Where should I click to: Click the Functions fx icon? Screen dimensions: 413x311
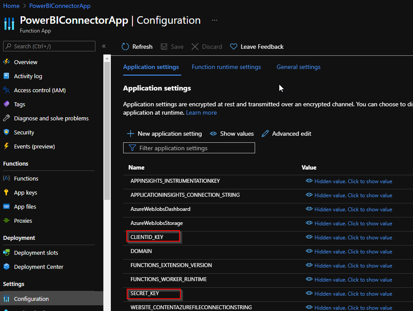(x=6, y=178)
